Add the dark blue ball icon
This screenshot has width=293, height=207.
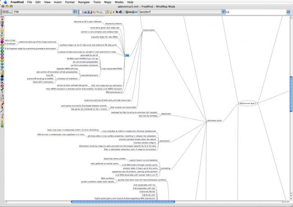click(x=2, y=76)
